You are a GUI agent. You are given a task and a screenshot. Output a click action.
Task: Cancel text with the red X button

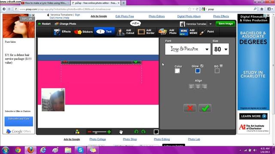pyautogui.click(x=190, y=108)
